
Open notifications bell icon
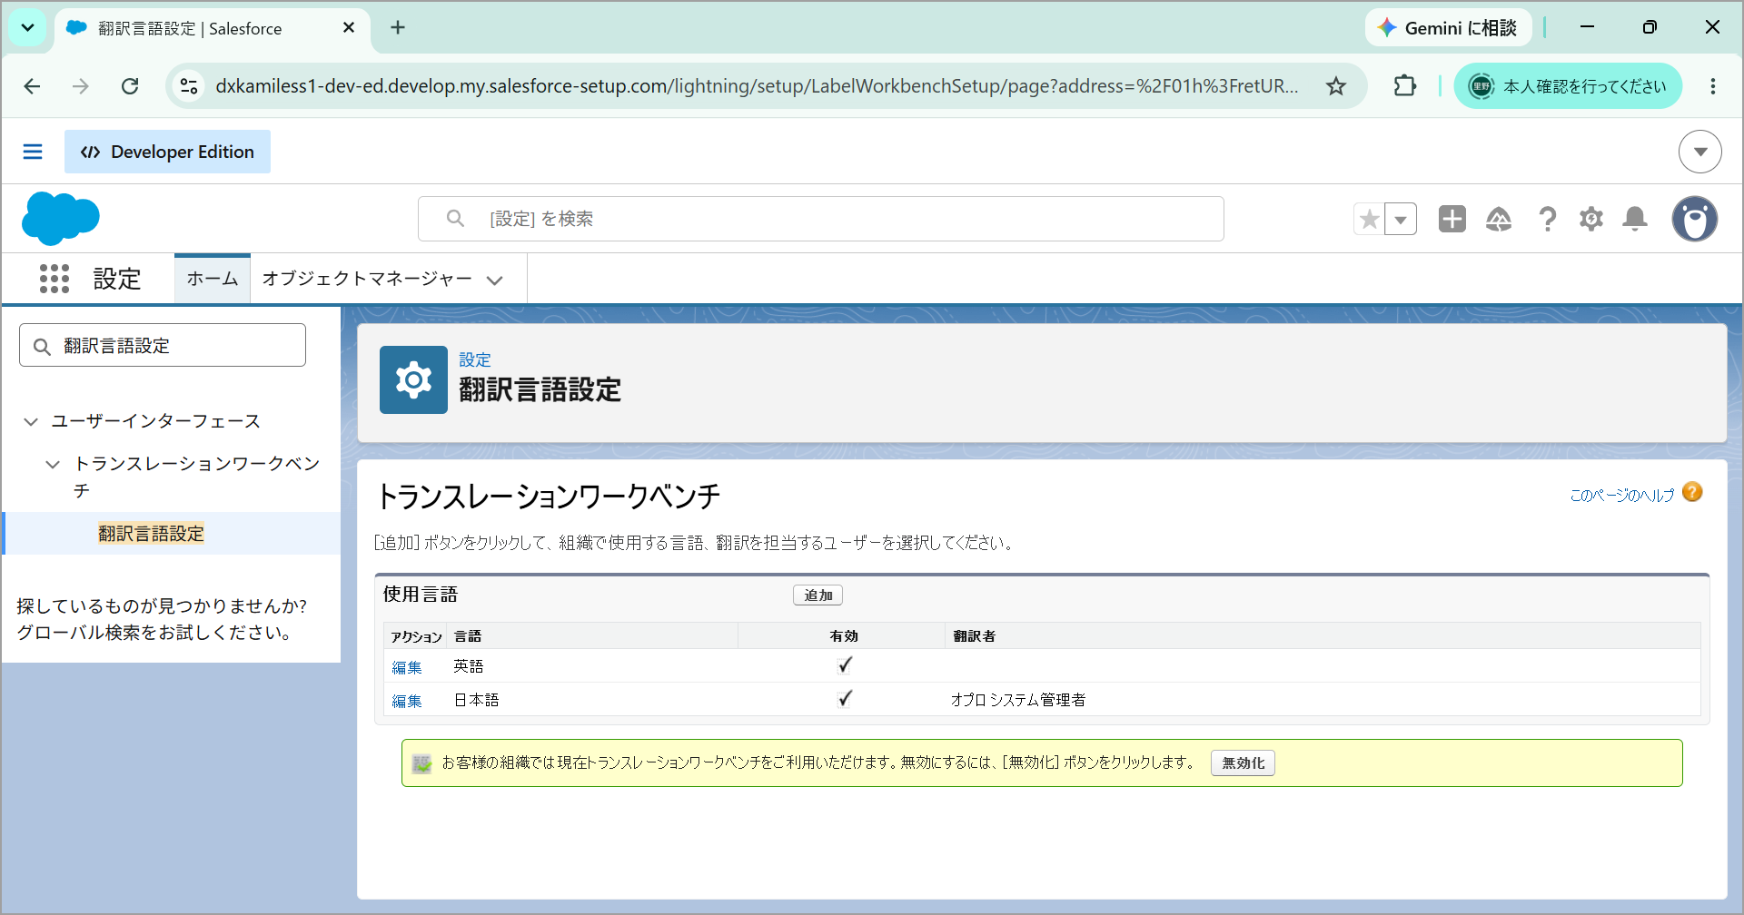pyautogui.click(x=1635, y=219)
